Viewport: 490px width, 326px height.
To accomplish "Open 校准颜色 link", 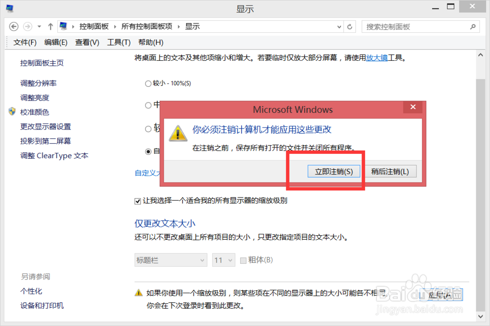I will [x=35, y=112].
